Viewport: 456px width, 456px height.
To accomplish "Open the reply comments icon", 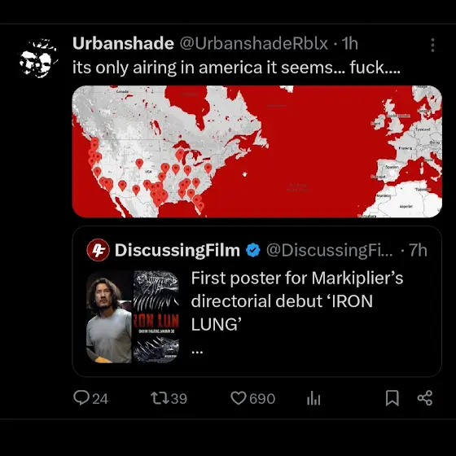I will (81, 398).
